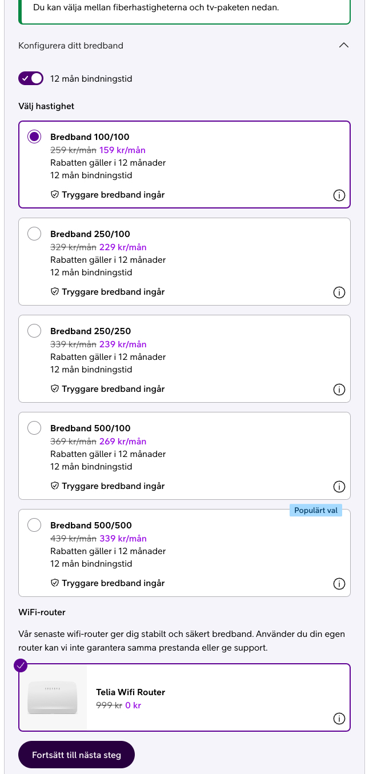Click info icon on Bredband 500/100
The width and height of the screenshot is (377, 774).
(x=339, y=487)
